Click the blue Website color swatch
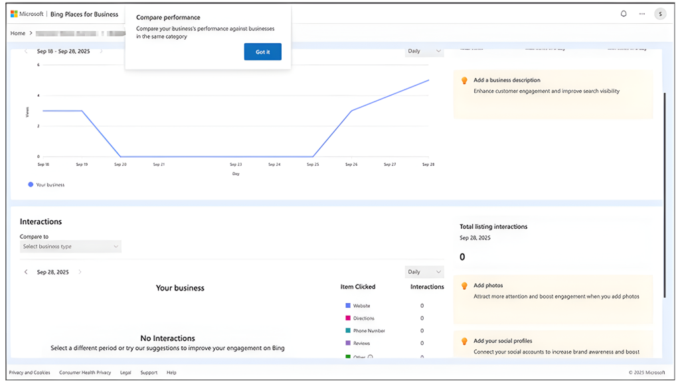Viewport: 680px width, 382px height. tap(347, 306)
